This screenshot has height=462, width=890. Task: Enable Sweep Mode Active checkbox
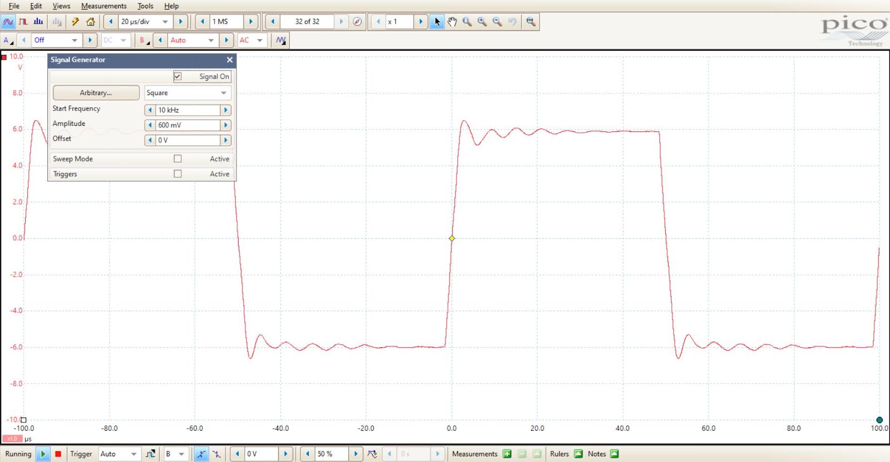tap(178, 159)
